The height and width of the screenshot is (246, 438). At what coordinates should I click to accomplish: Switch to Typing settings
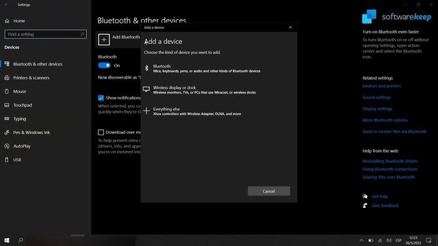pos(20,118)
